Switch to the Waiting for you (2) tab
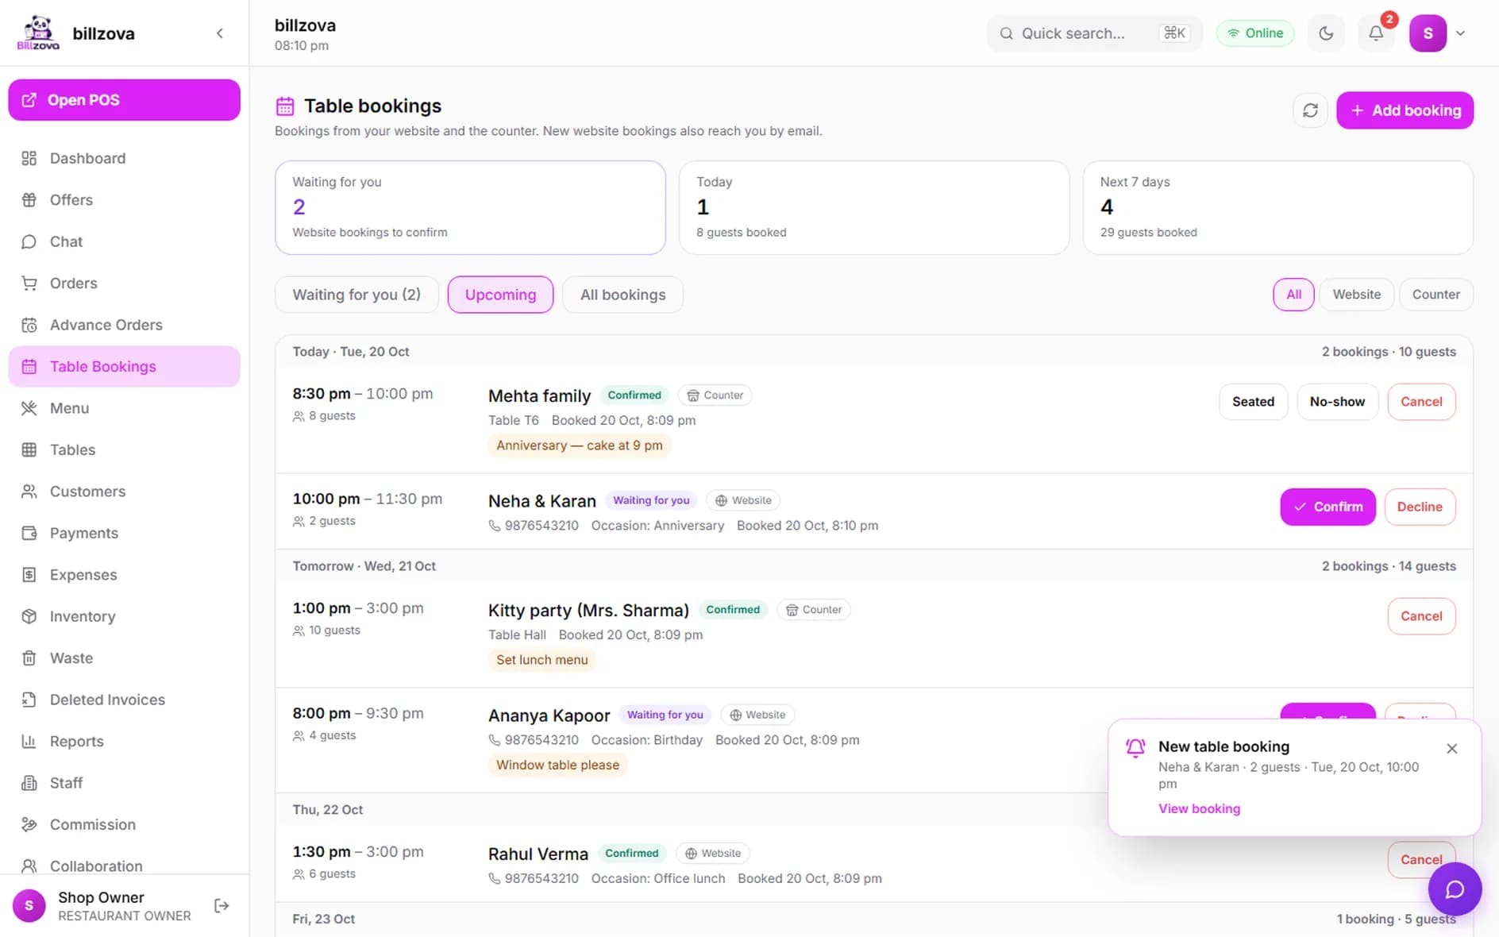 [x=356, y=295]
